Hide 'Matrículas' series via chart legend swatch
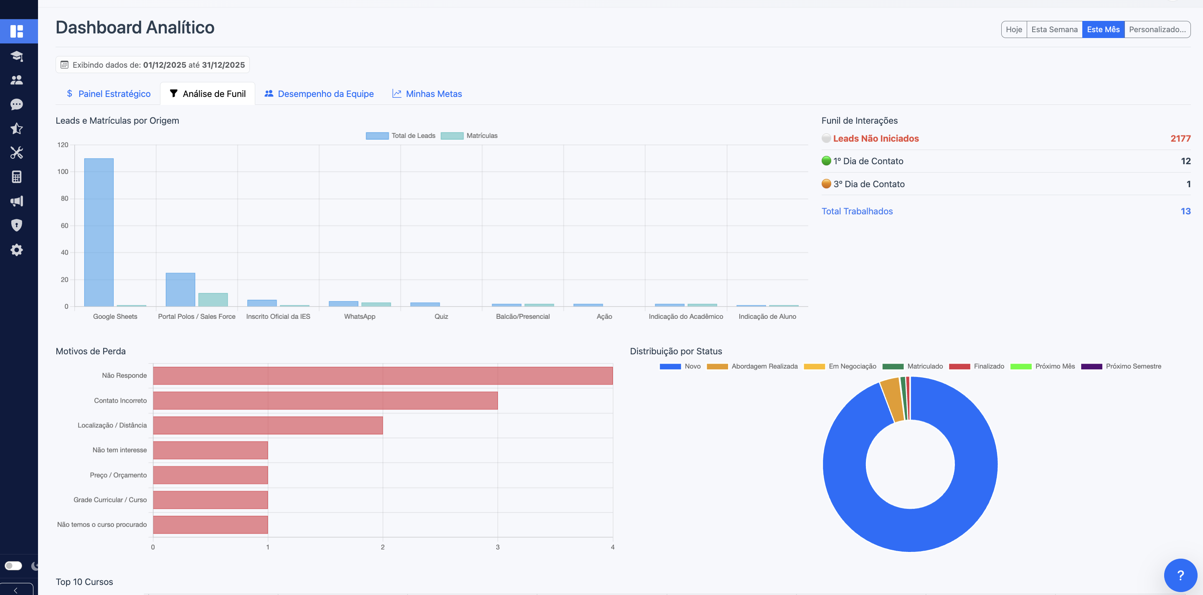The height and width of the screenshot is (595, 1203). (x=452, y=135)
